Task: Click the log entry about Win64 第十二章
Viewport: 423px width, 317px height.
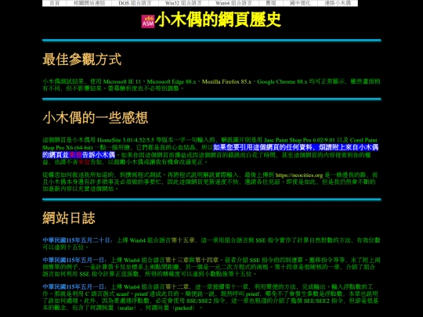Action: pos(211,297)
